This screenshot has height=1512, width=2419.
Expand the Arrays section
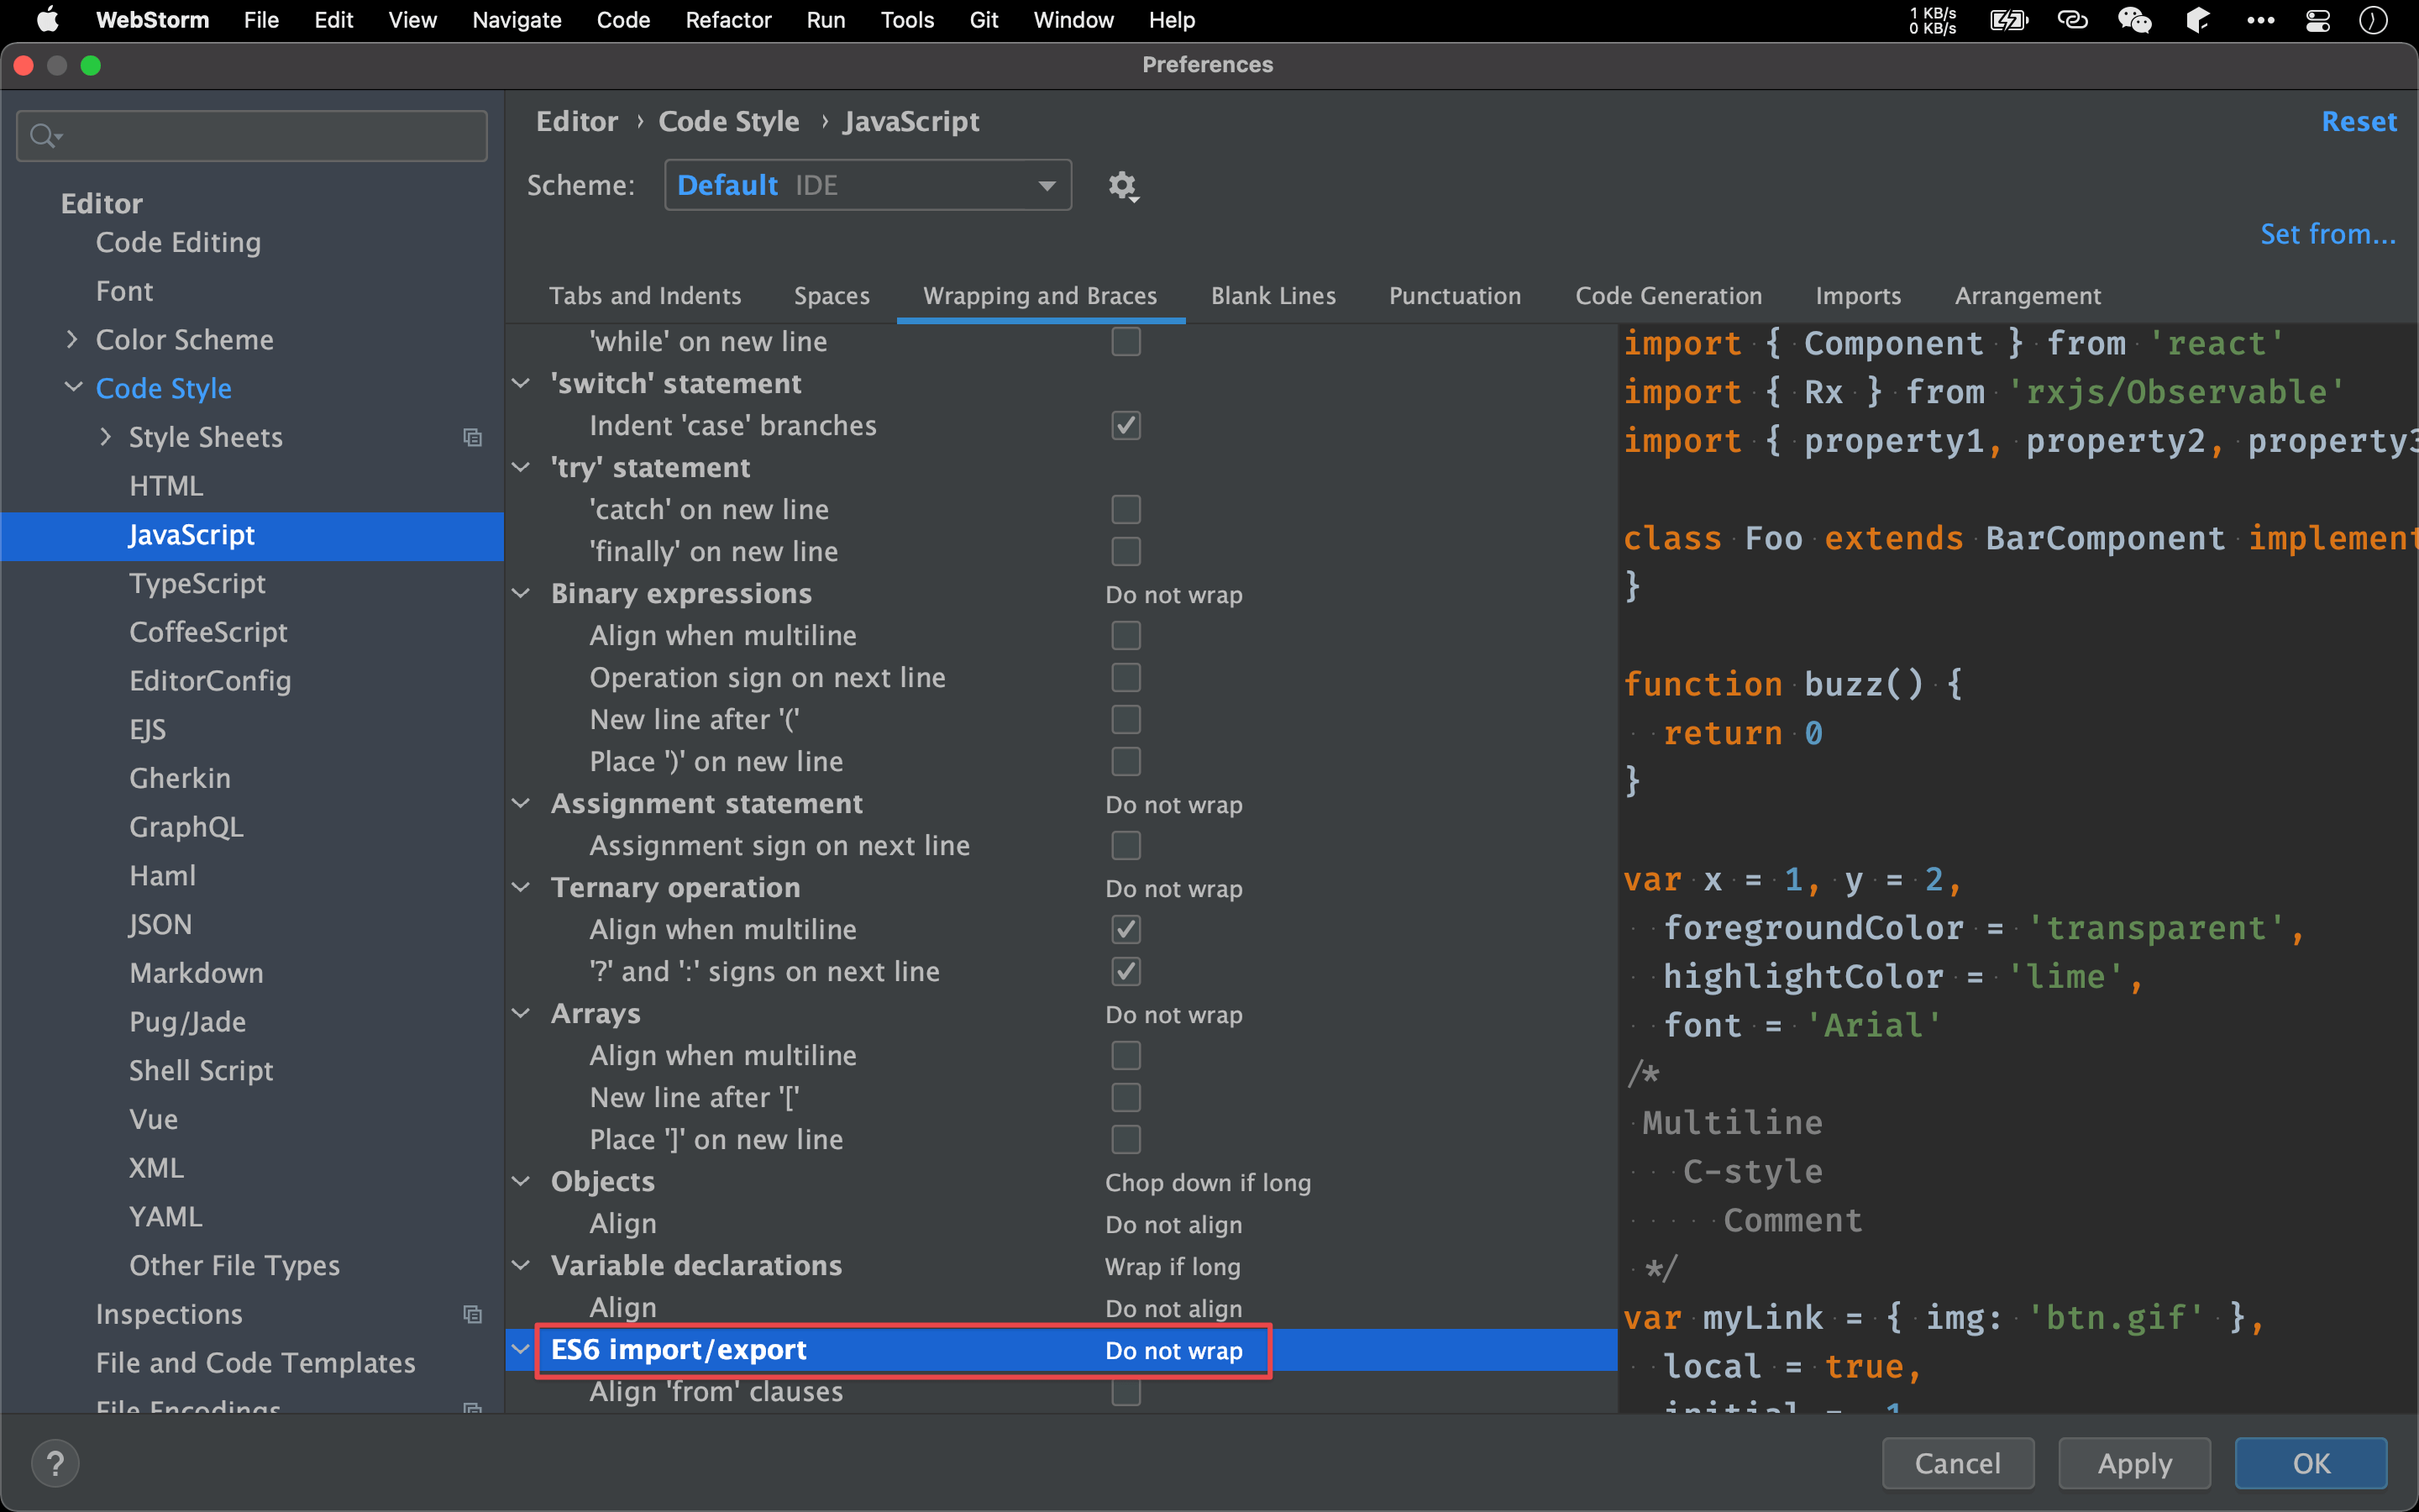coord(522,1014)
